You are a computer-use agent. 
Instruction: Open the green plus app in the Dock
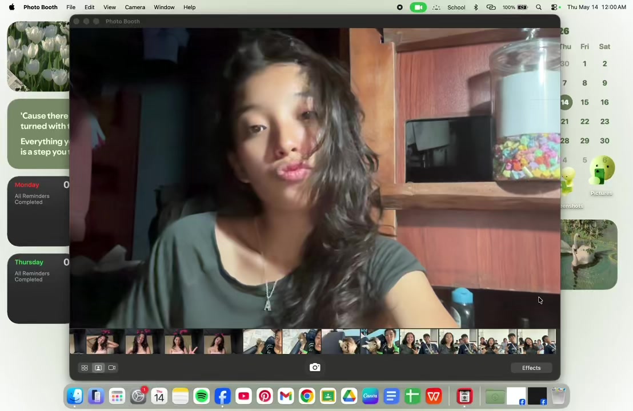[412, 396]
